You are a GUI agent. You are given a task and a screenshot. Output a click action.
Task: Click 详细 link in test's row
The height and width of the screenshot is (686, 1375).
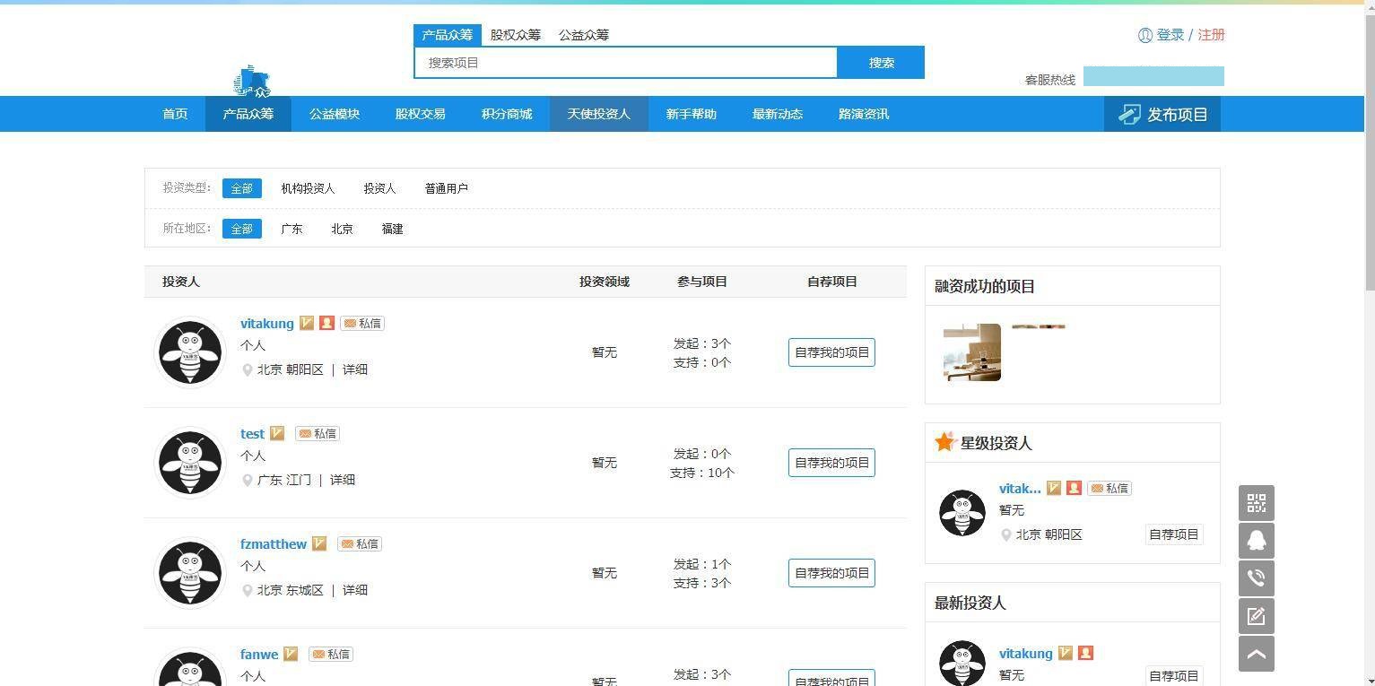[343, 480]
